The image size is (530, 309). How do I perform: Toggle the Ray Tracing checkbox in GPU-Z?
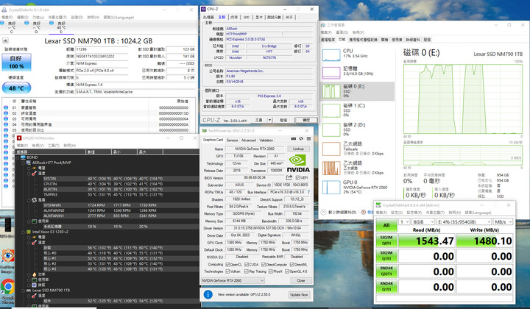coord(247,271)
